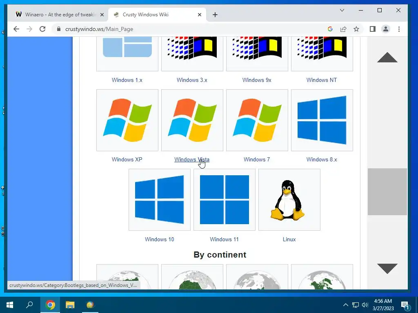Image resolution: width=418 pixels, height=313 pixels.
Task: Reload the current page
Action: point(42,29)
